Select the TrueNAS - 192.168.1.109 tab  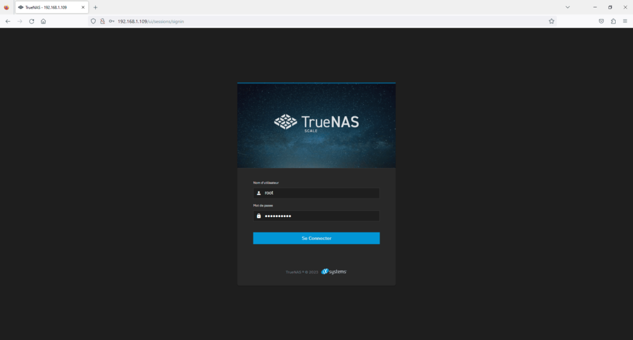pos(52,7)
